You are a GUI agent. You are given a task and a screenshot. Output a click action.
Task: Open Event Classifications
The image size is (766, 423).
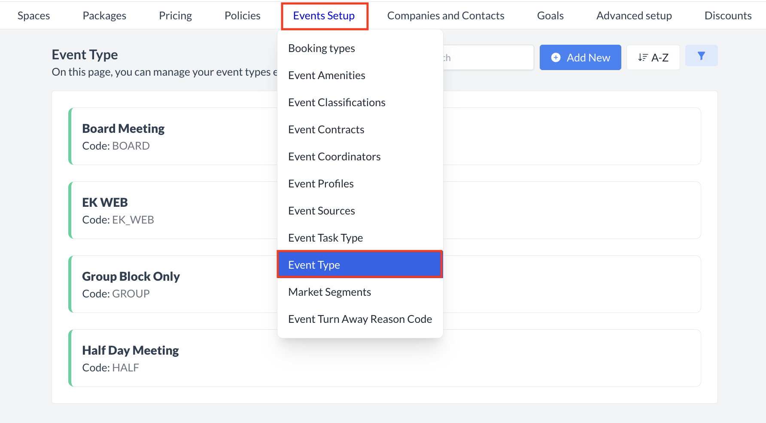point(337,102)
